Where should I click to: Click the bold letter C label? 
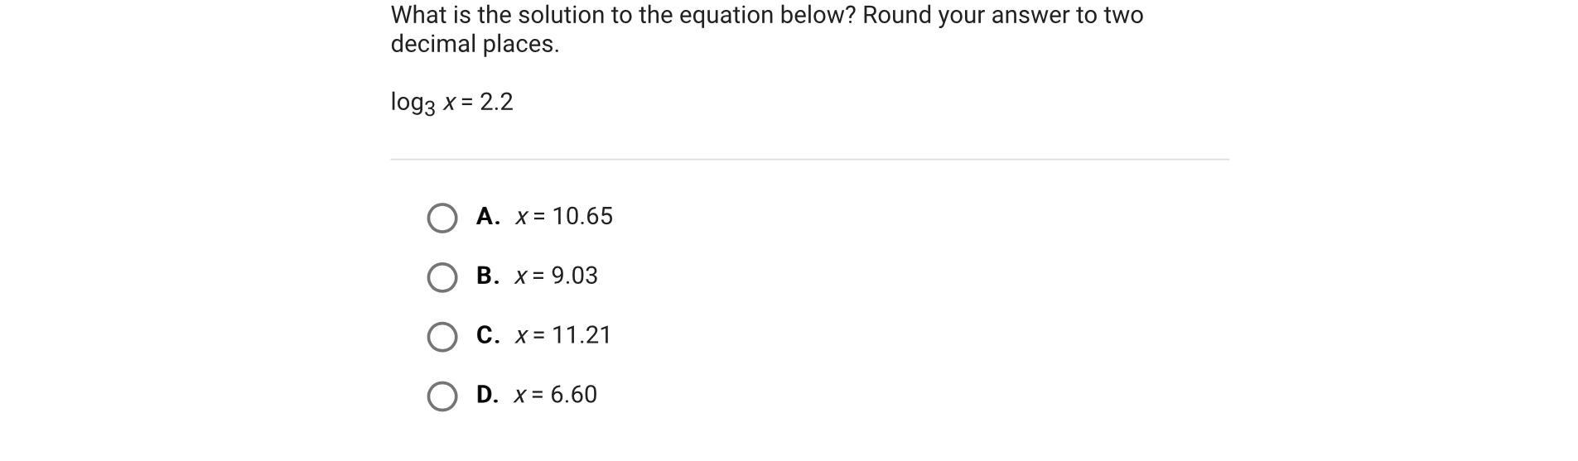(x=487, y=336)
